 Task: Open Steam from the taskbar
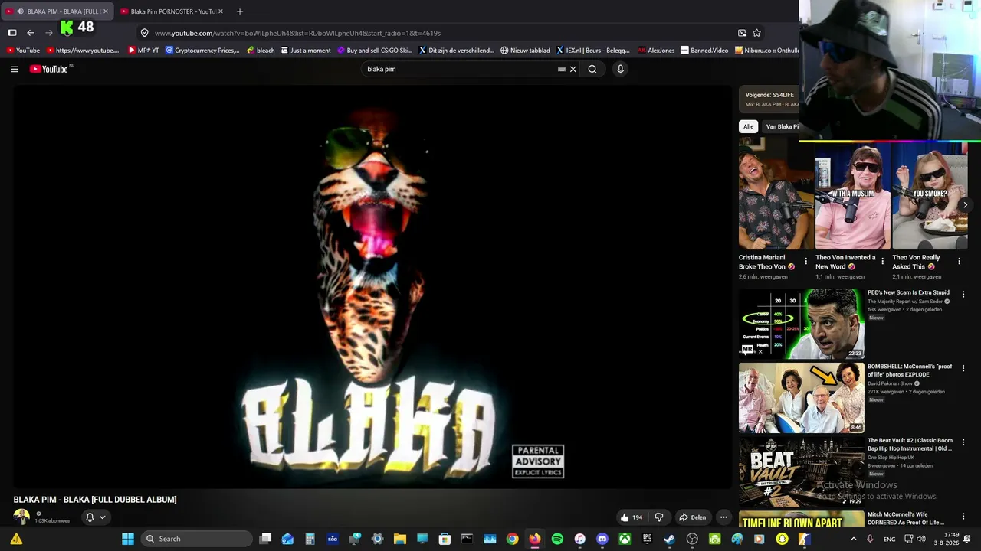[x=669, y=539]
